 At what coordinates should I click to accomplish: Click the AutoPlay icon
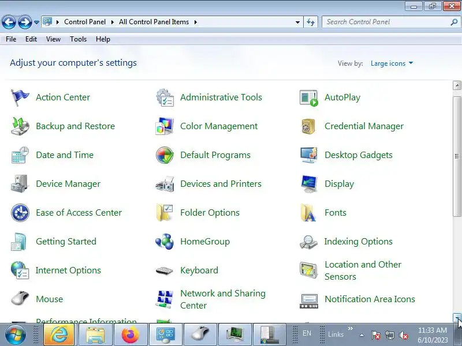(309, 97)
